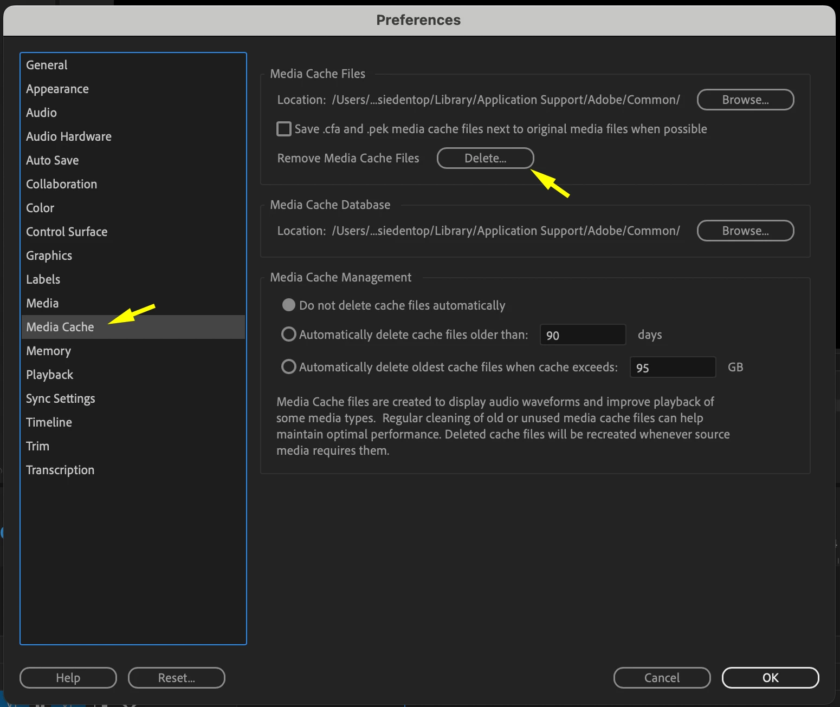Click the Media Cache Database location path

[x=506, y=231]
